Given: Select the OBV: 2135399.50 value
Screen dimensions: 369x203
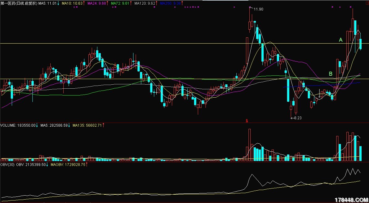Looking at the screenshot, I should coord(31,165).
